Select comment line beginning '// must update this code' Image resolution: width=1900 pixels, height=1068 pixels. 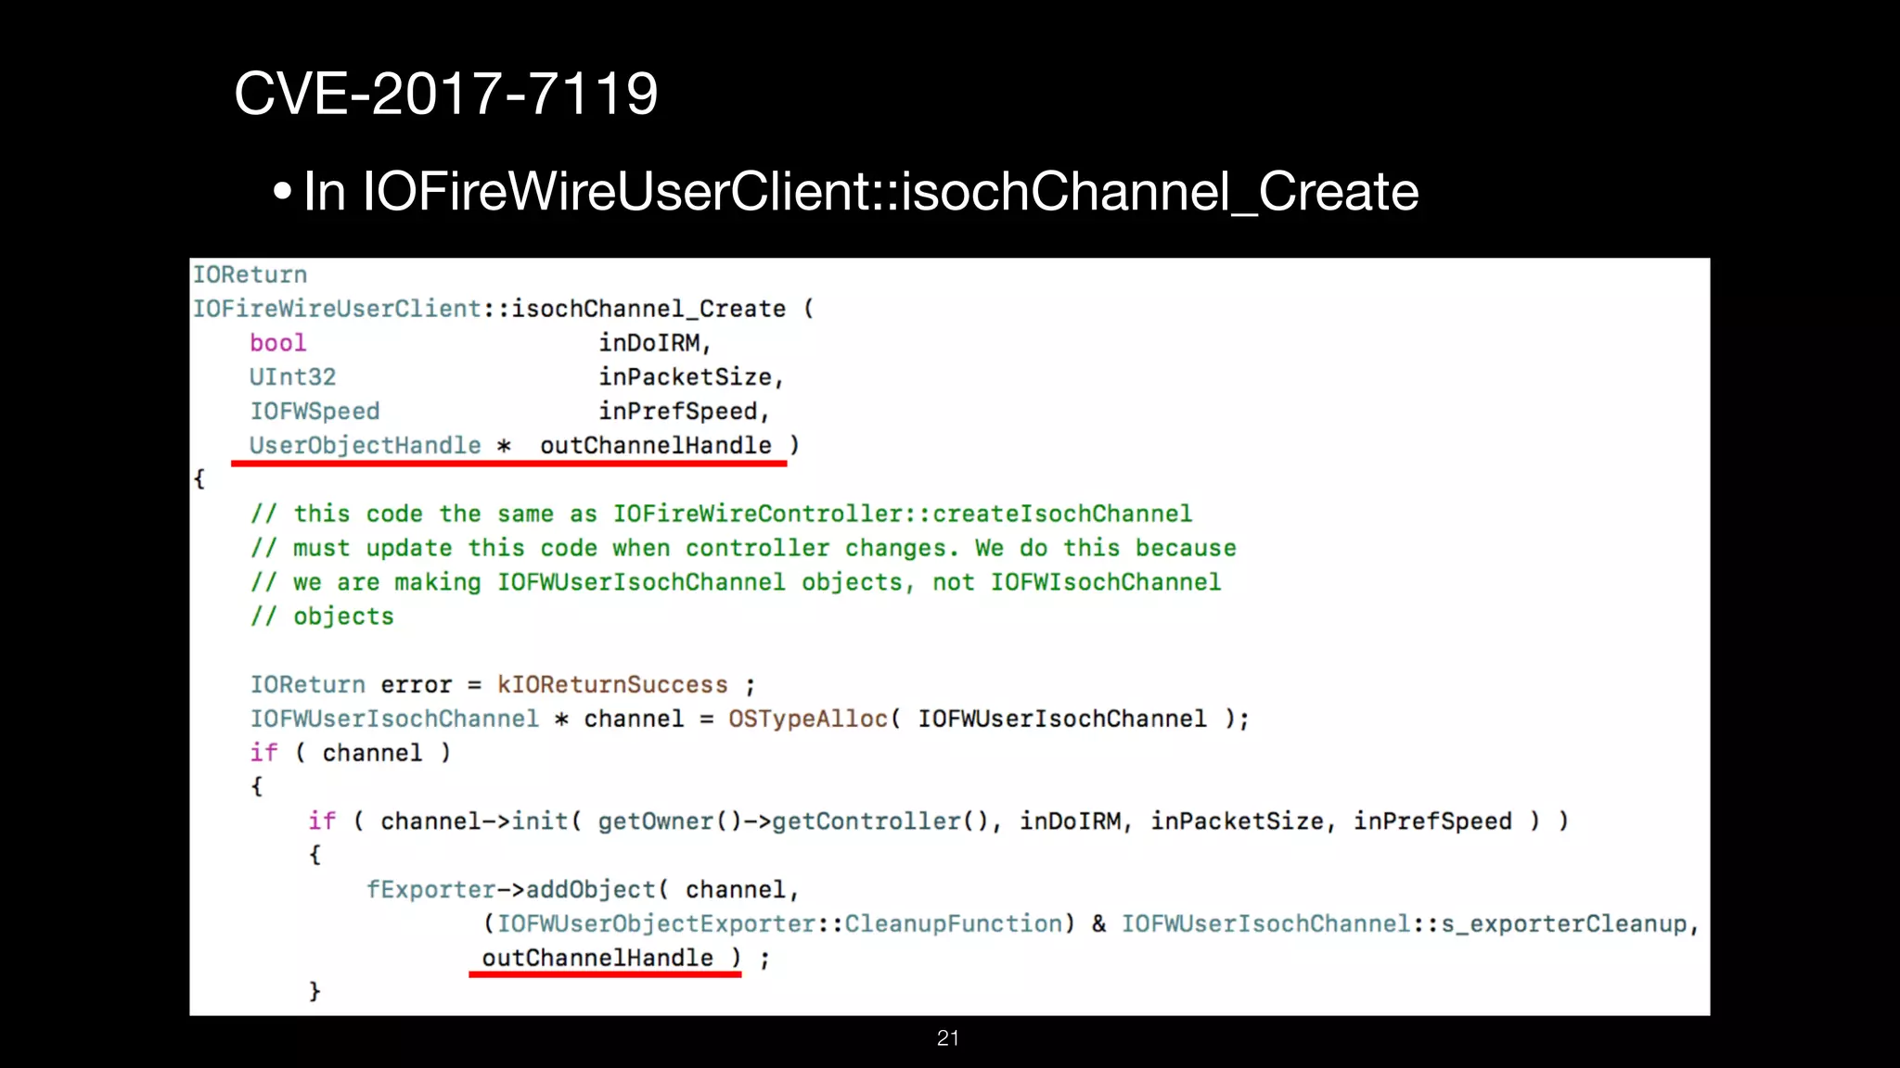point(743,548)
